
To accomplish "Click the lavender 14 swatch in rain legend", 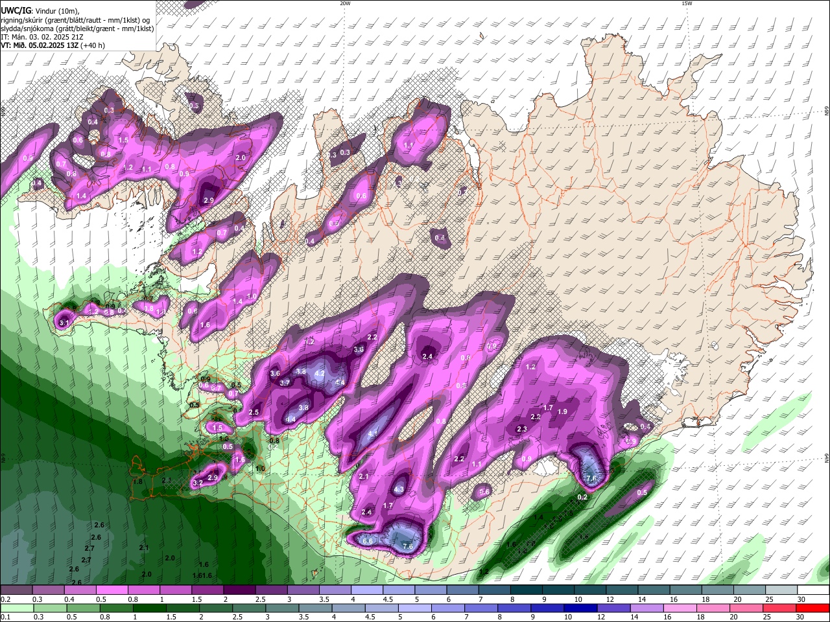I will click(646, 608).
